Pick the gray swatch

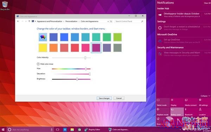(117, 48)
